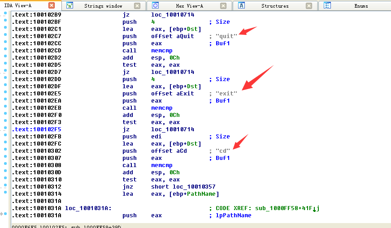Image resolution: width=391 pixels, height=228 pixels.
Task: Click breakpoint dot at address 10010308
Action: pyautogui.click(x=5, y=163)
